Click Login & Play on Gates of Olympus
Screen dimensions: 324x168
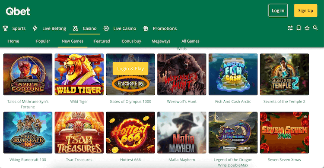point(130,68)
